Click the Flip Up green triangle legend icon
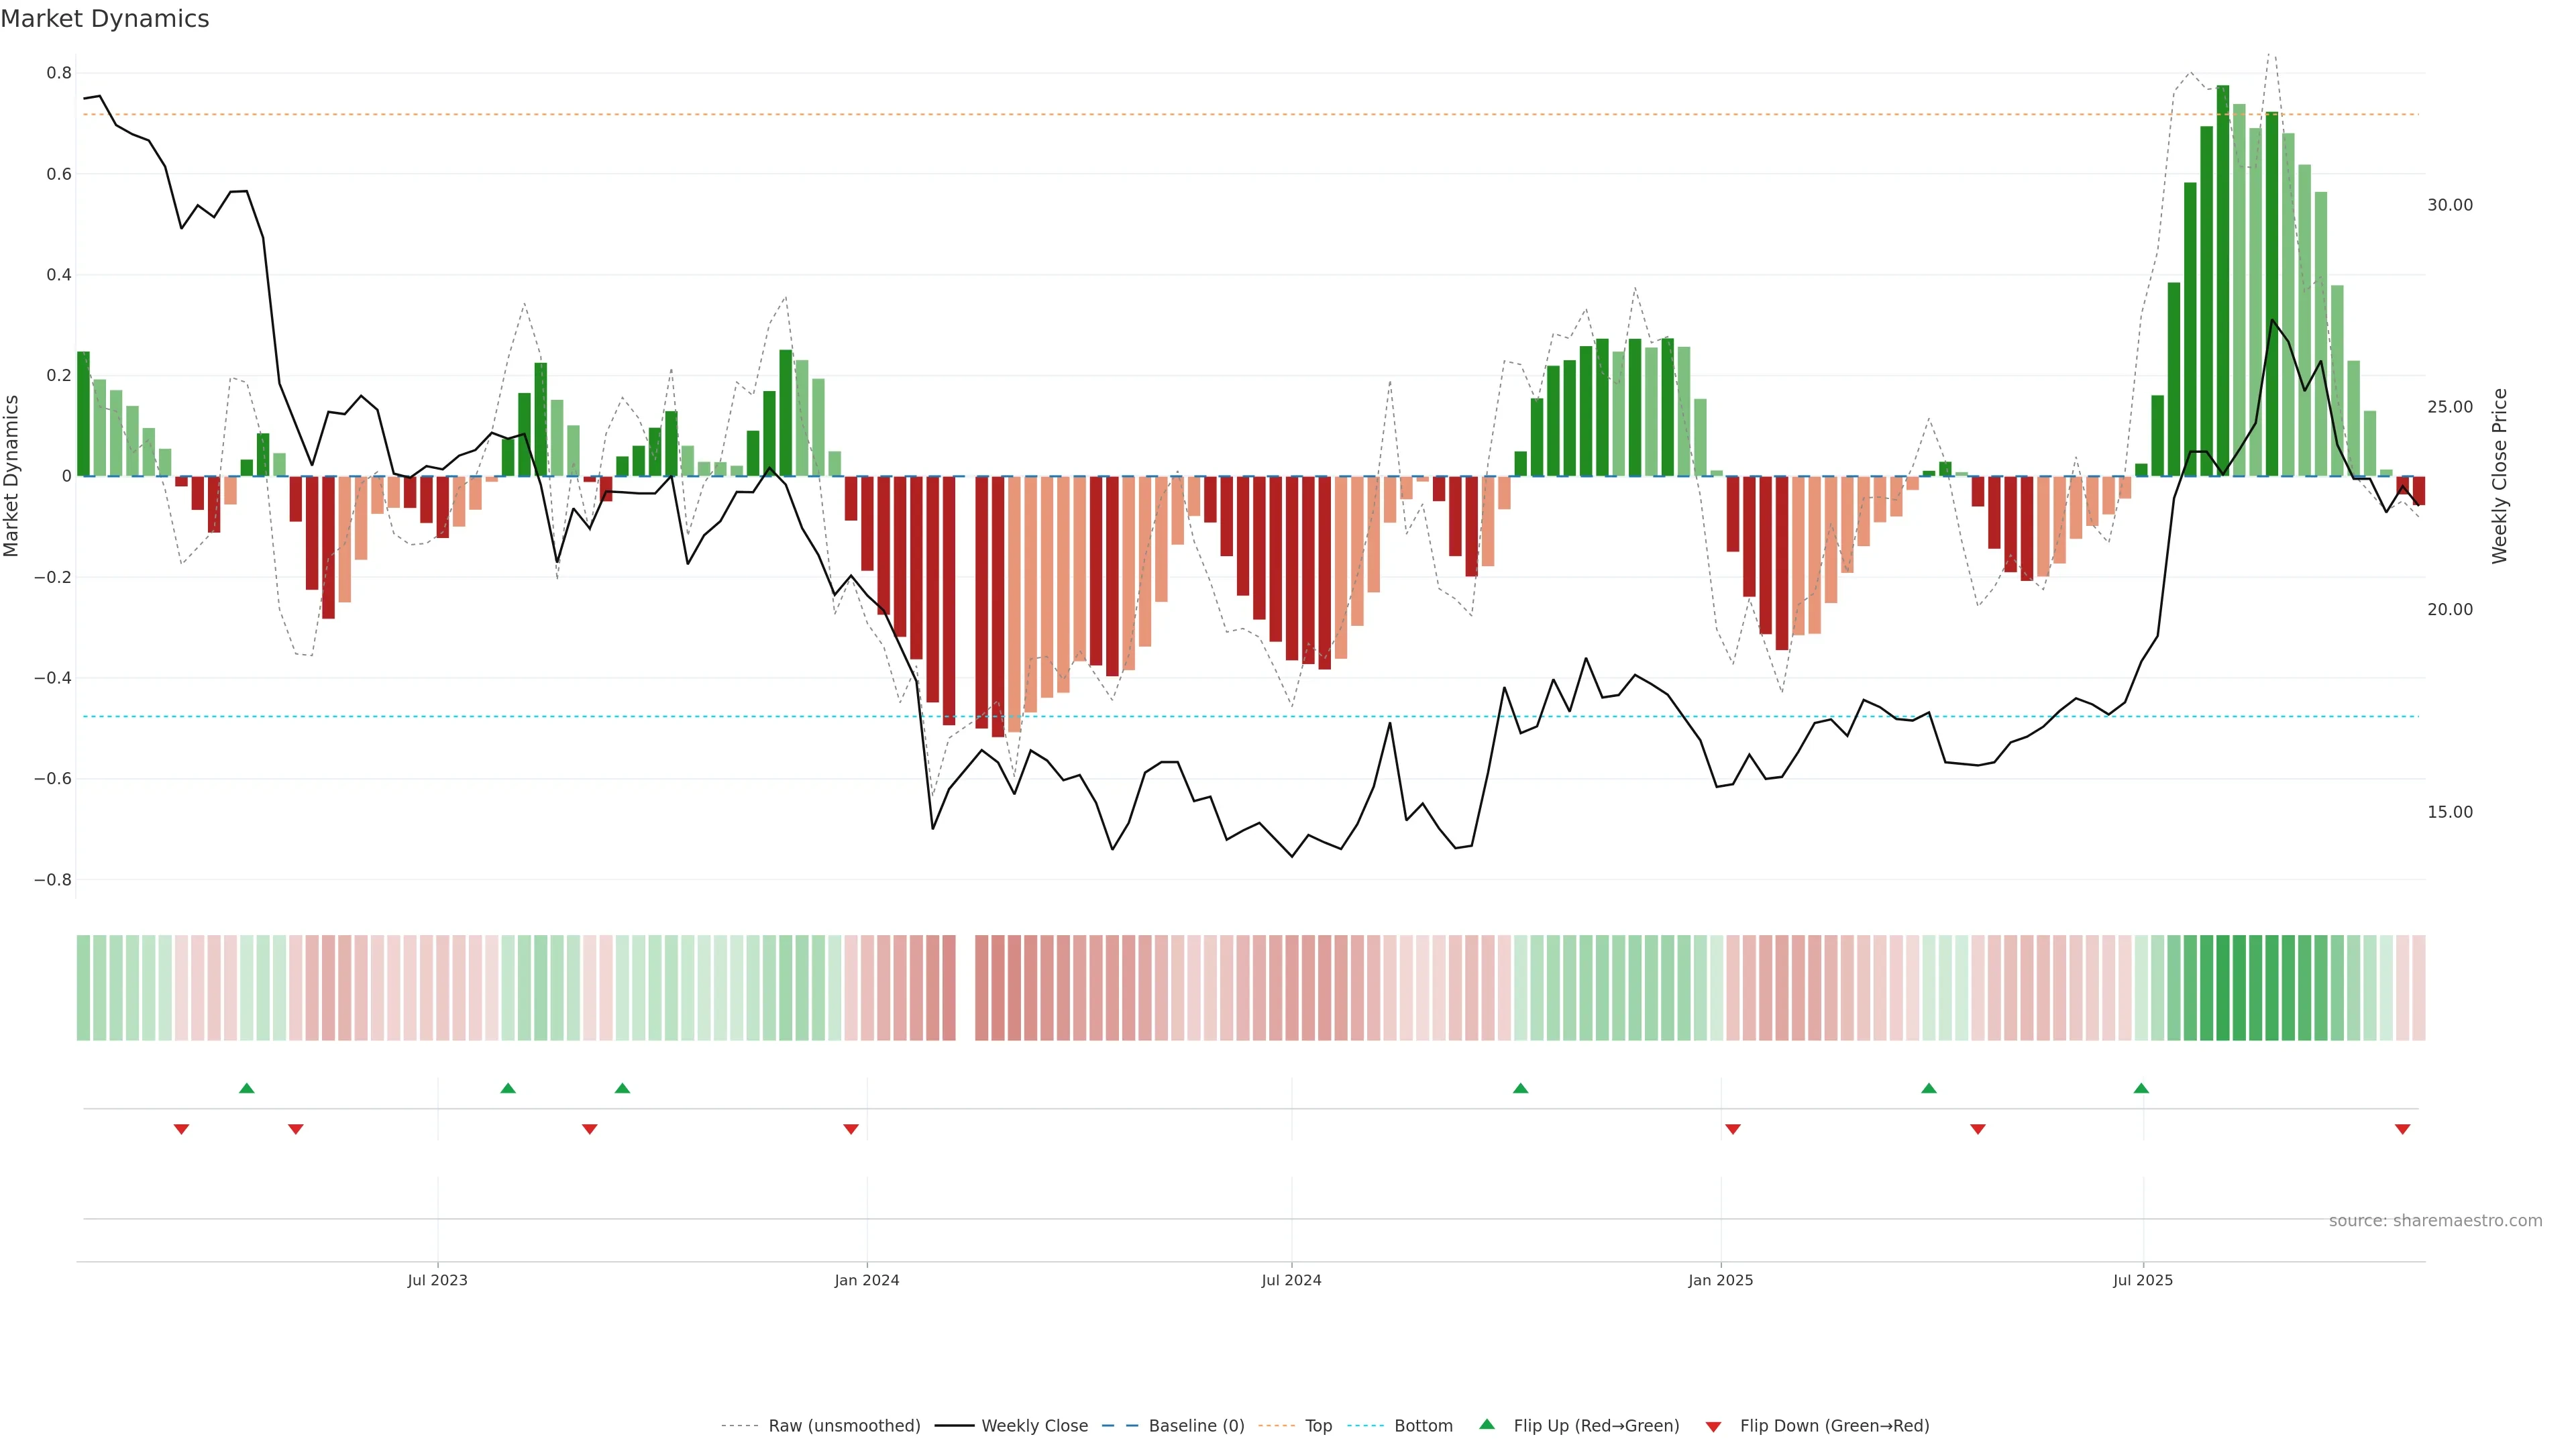 coord(1487,1424)
